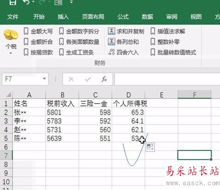Open the Quick Analysis button below the data
This screenshot has width=220, height=190.
click(x=150, y=147)
